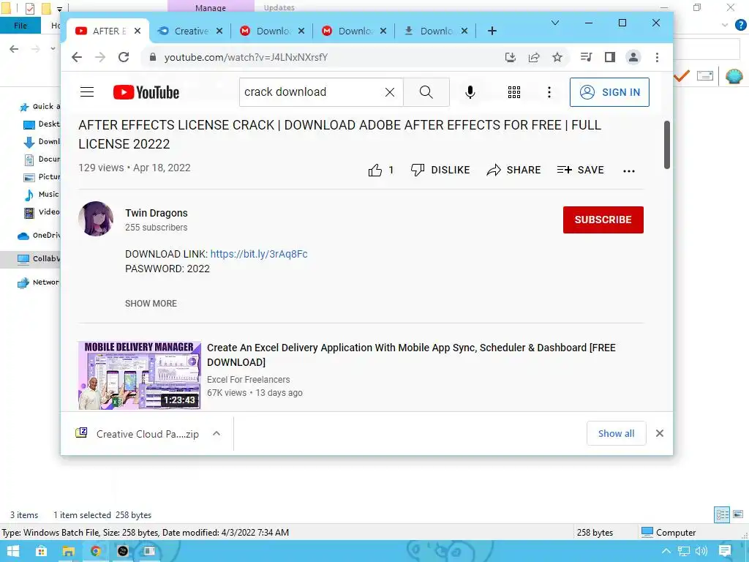Open Twin Dragons channel name
Viewport: 749px width, 562px height.
[x=157, y=213]
